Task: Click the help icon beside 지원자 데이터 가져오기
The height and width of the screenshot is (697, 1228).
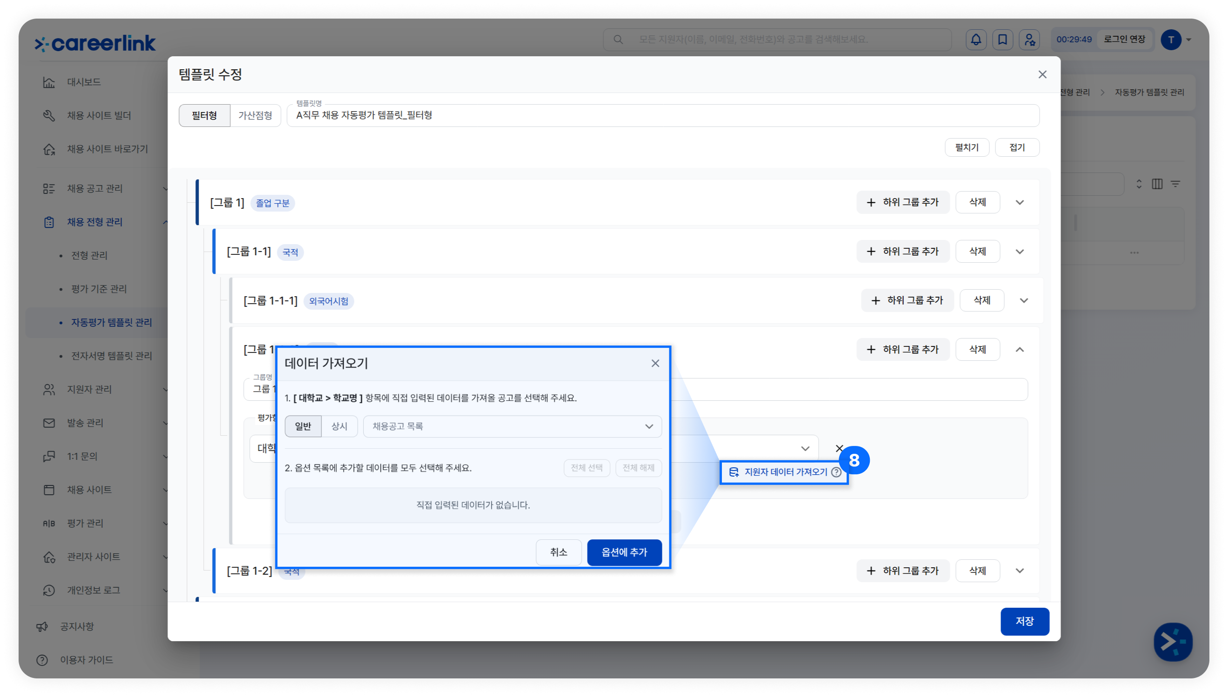Action: [836, 472]
